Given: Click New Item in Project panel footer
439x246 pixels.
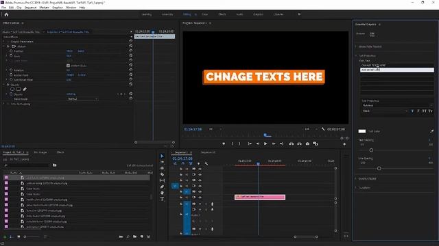Looking at the screenshot, I should 142,236.
